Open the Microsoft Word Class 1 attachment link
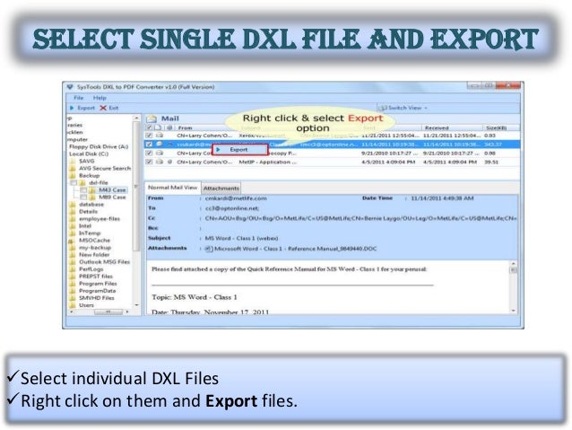Image resolution: width=572 pixels, height=430 pixels. 296,249
